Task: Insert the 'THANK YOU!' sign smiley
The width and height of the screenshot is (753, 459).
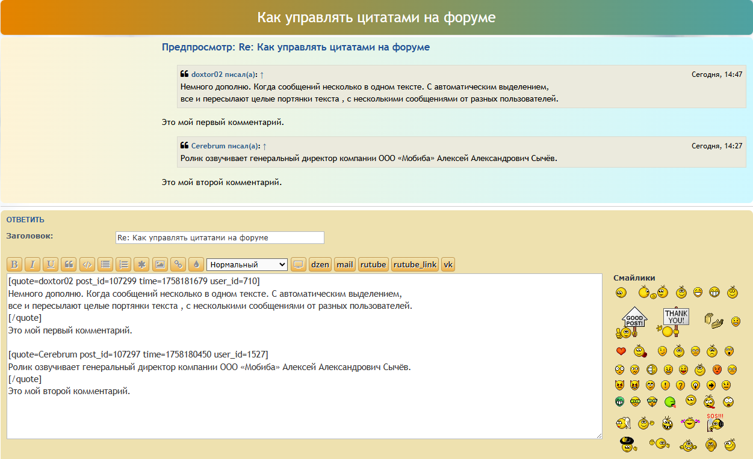Action: pyautogui.click(x=675, y=321)
